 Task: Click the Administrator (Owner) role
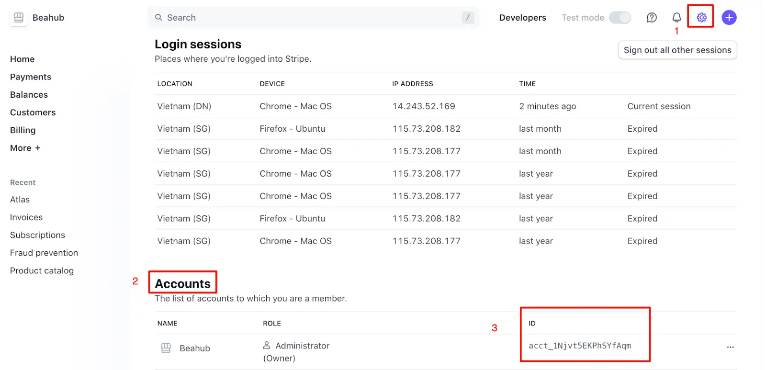296,352
